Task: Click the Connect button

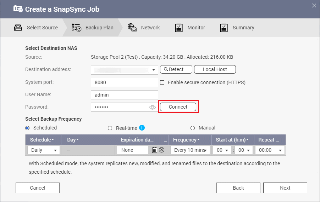Action: click(178, 107)
